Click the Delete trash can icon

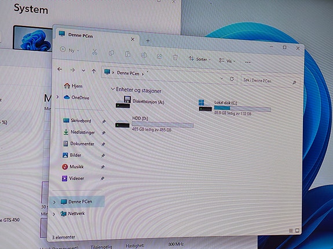pyautogui.click(x=175, y=57)
